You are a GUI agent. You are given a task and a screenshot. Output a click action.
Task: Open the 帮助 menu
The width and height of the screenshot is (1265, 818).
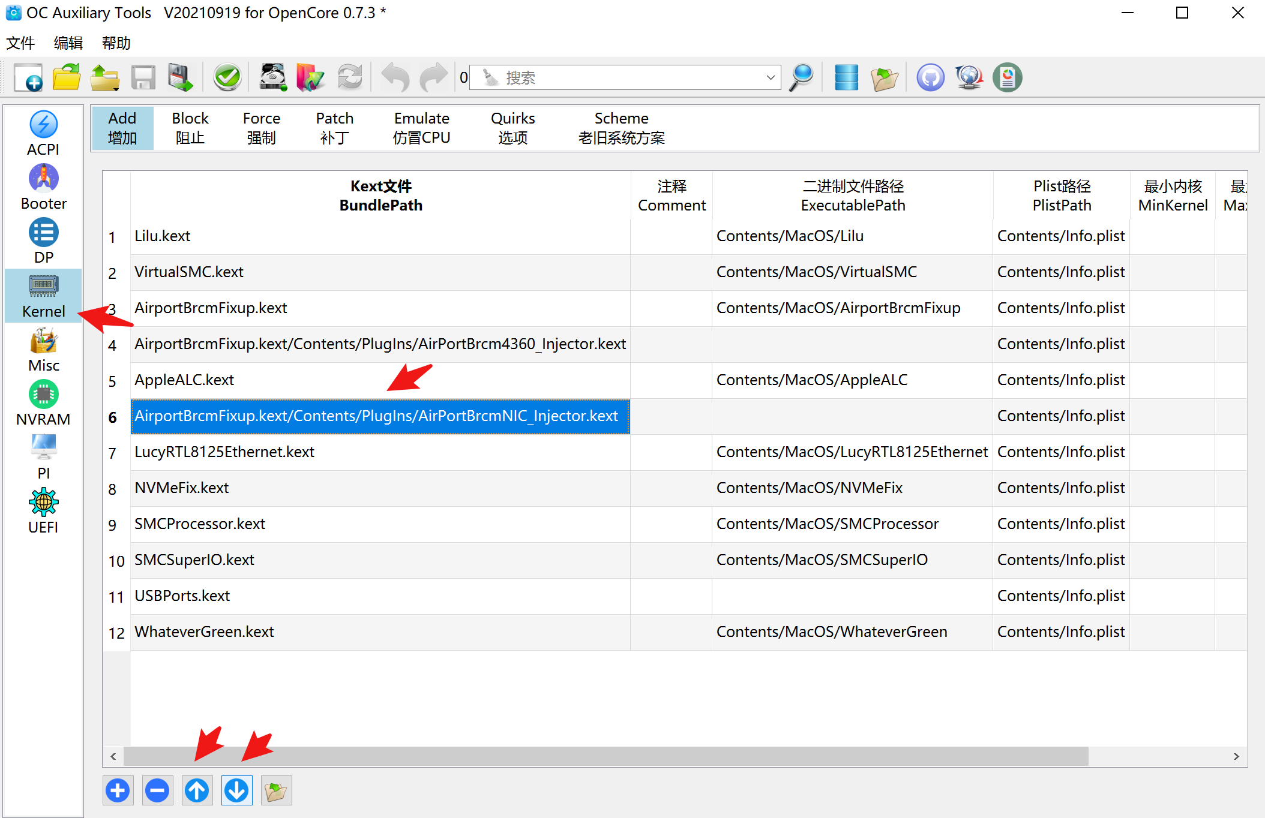point(116,43)
